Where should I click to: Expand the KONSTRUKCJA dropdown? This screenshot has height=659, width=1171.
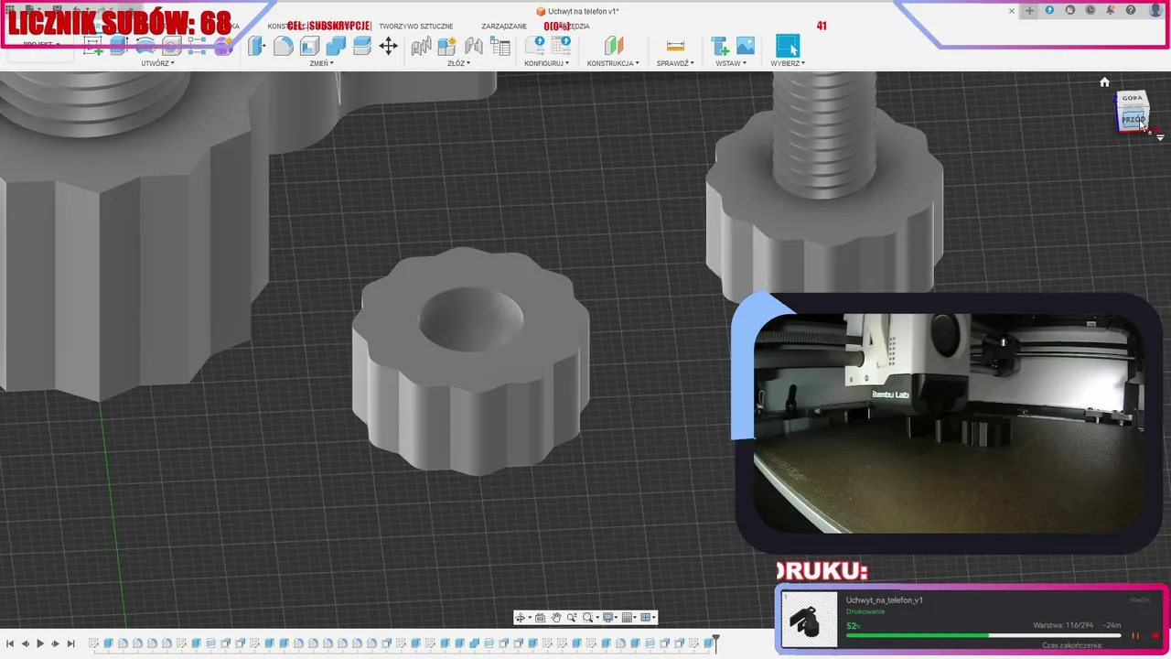pos(613,63)
